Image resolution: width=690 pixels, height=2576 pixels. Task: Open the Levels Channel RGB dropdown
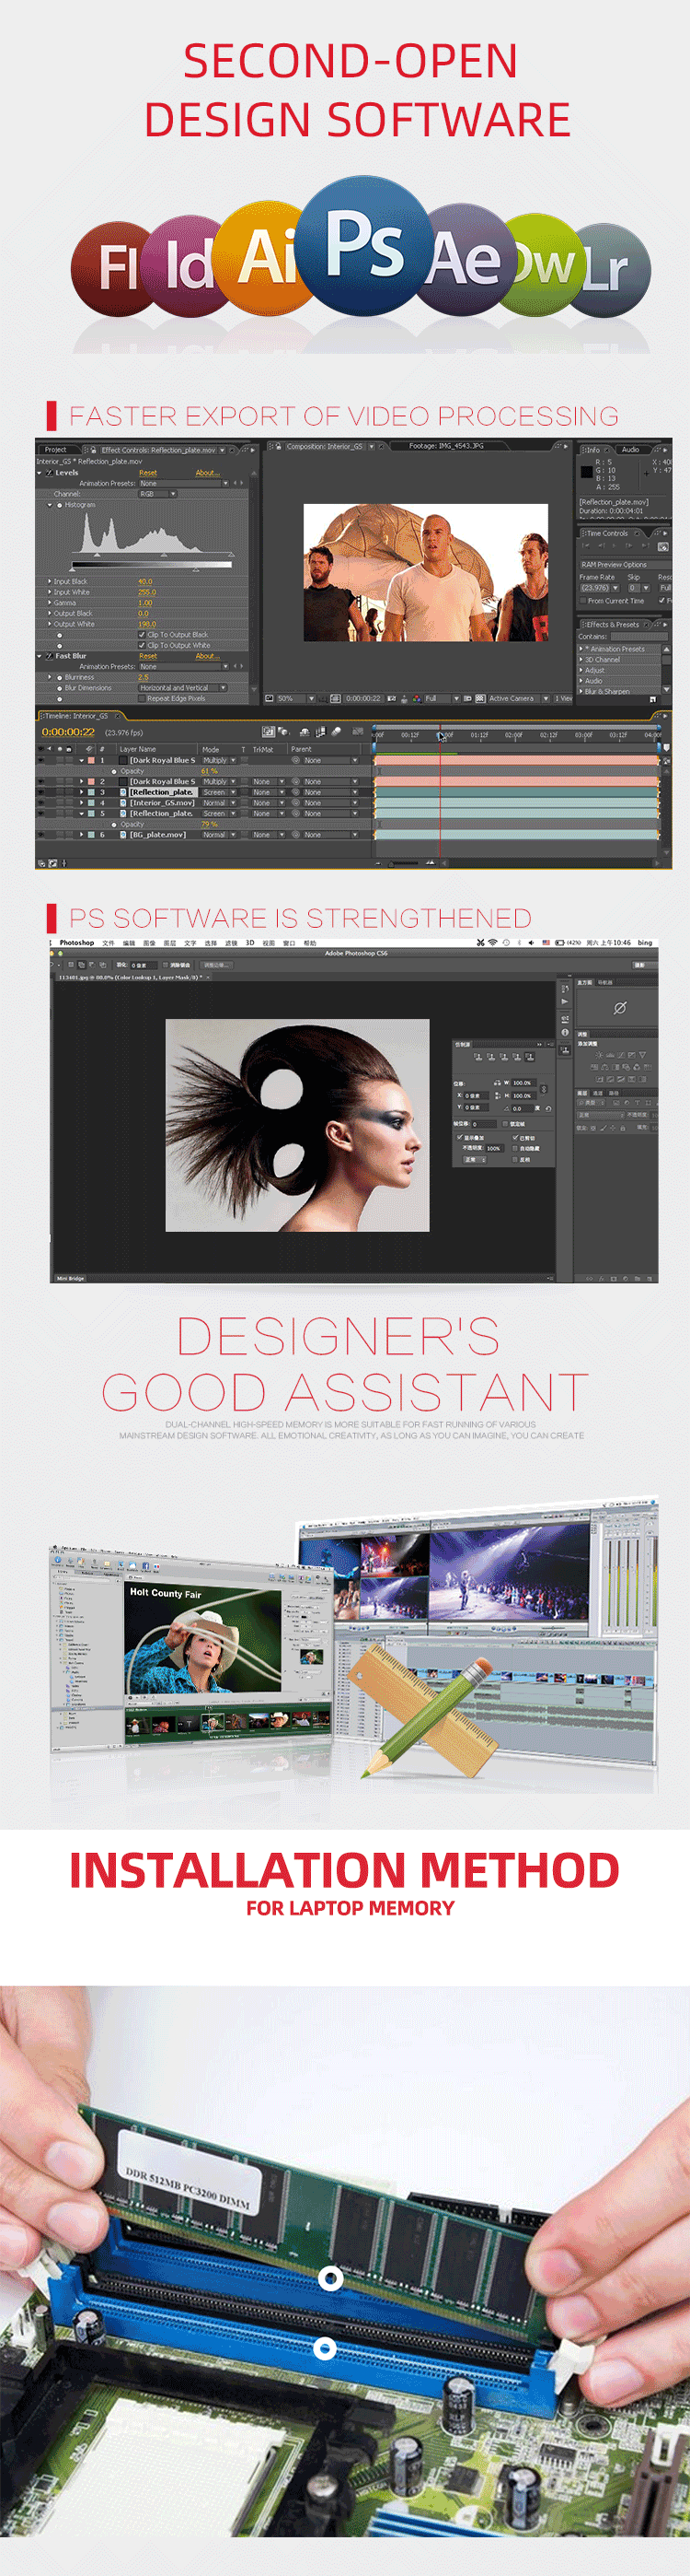click(157, 494)
